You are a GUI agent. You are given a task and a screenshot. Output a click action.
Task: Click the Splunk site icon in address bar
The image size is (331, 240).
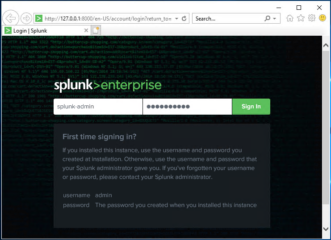pos(38,18)
